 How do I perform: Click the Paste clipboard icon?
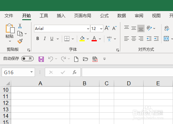(x=10, y=28)
